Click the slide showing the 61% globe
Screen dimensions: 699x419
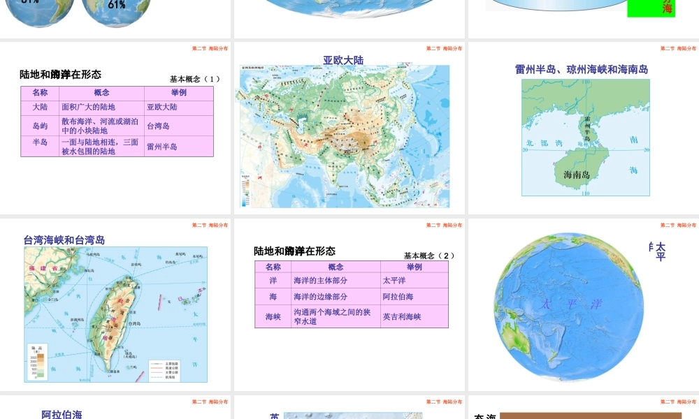[115, 19]
